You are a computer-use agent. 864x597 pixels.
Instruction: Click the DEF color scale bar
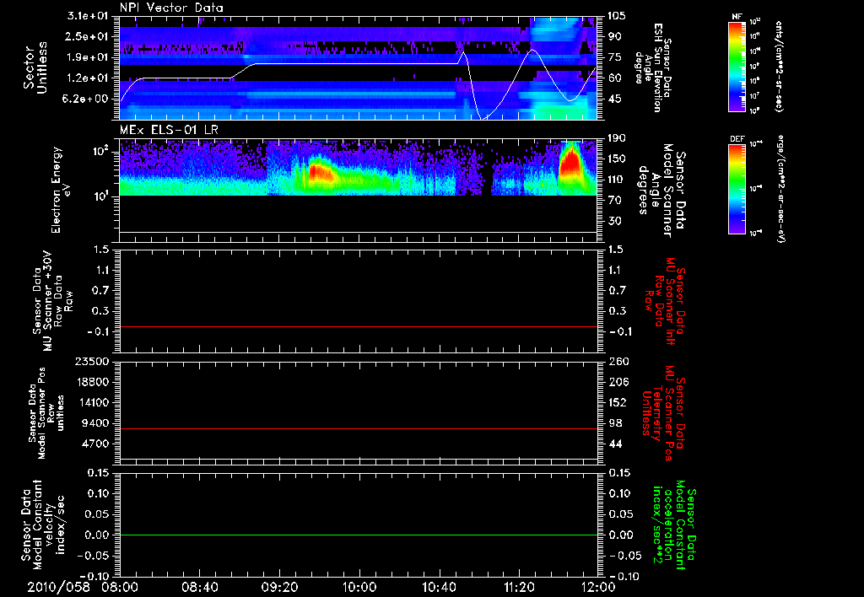coord(737,189)
